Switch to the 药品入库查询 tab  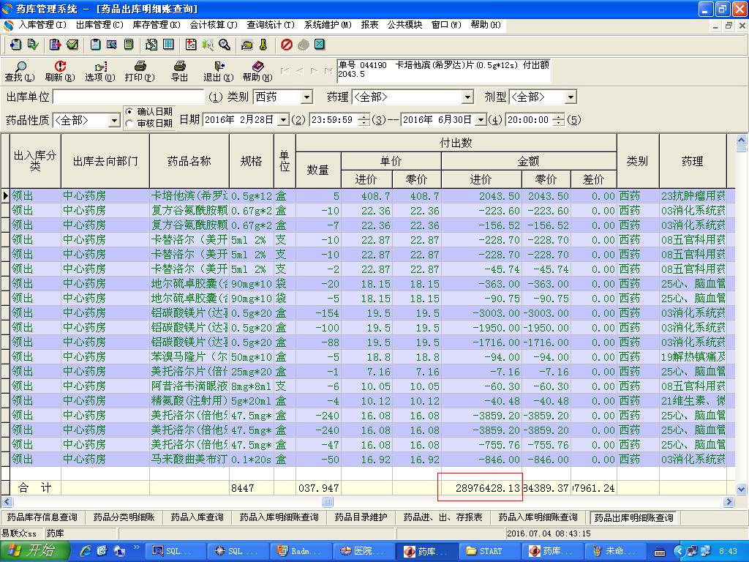(197, 517)
